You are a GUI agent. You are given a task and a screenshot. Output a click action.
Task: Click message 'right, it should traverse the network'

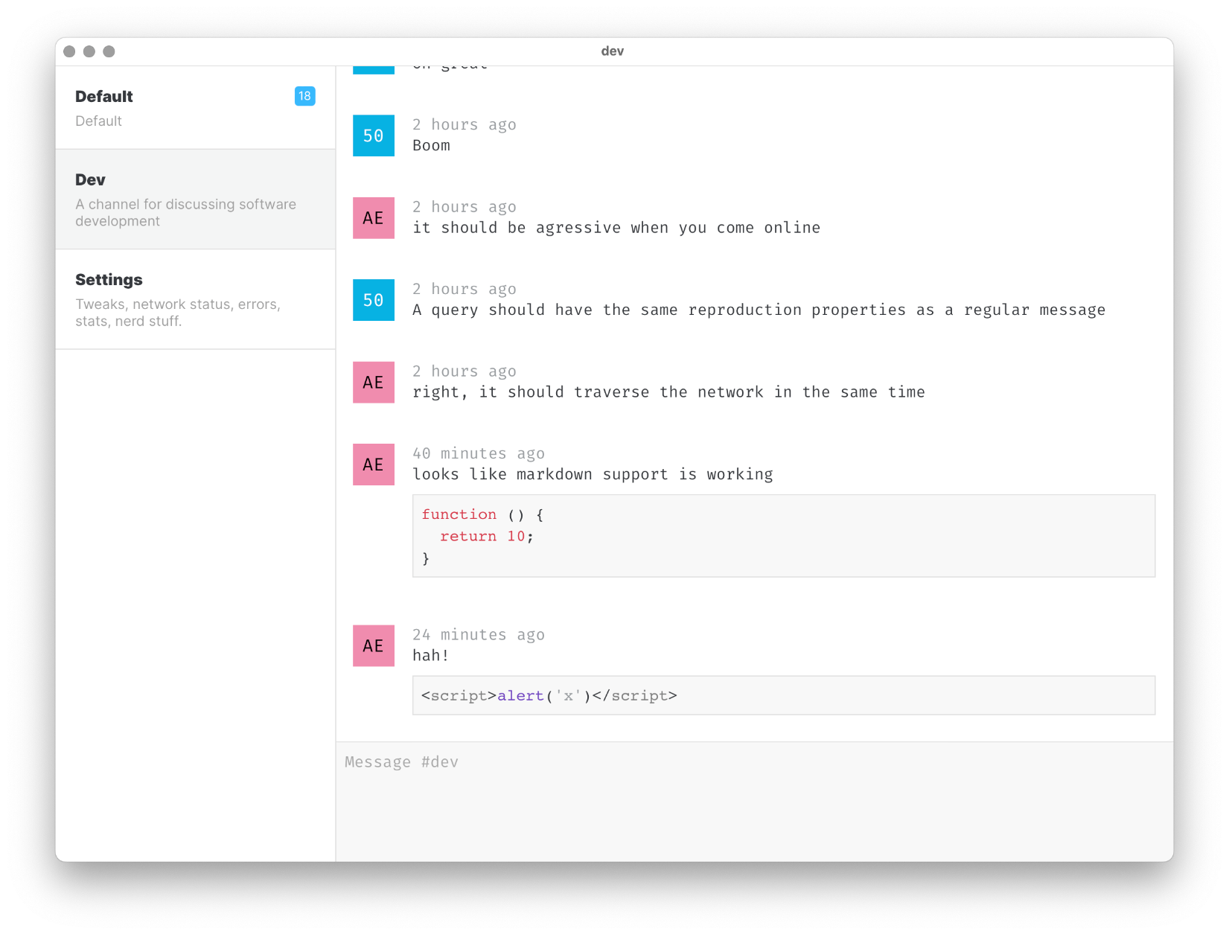668,392
